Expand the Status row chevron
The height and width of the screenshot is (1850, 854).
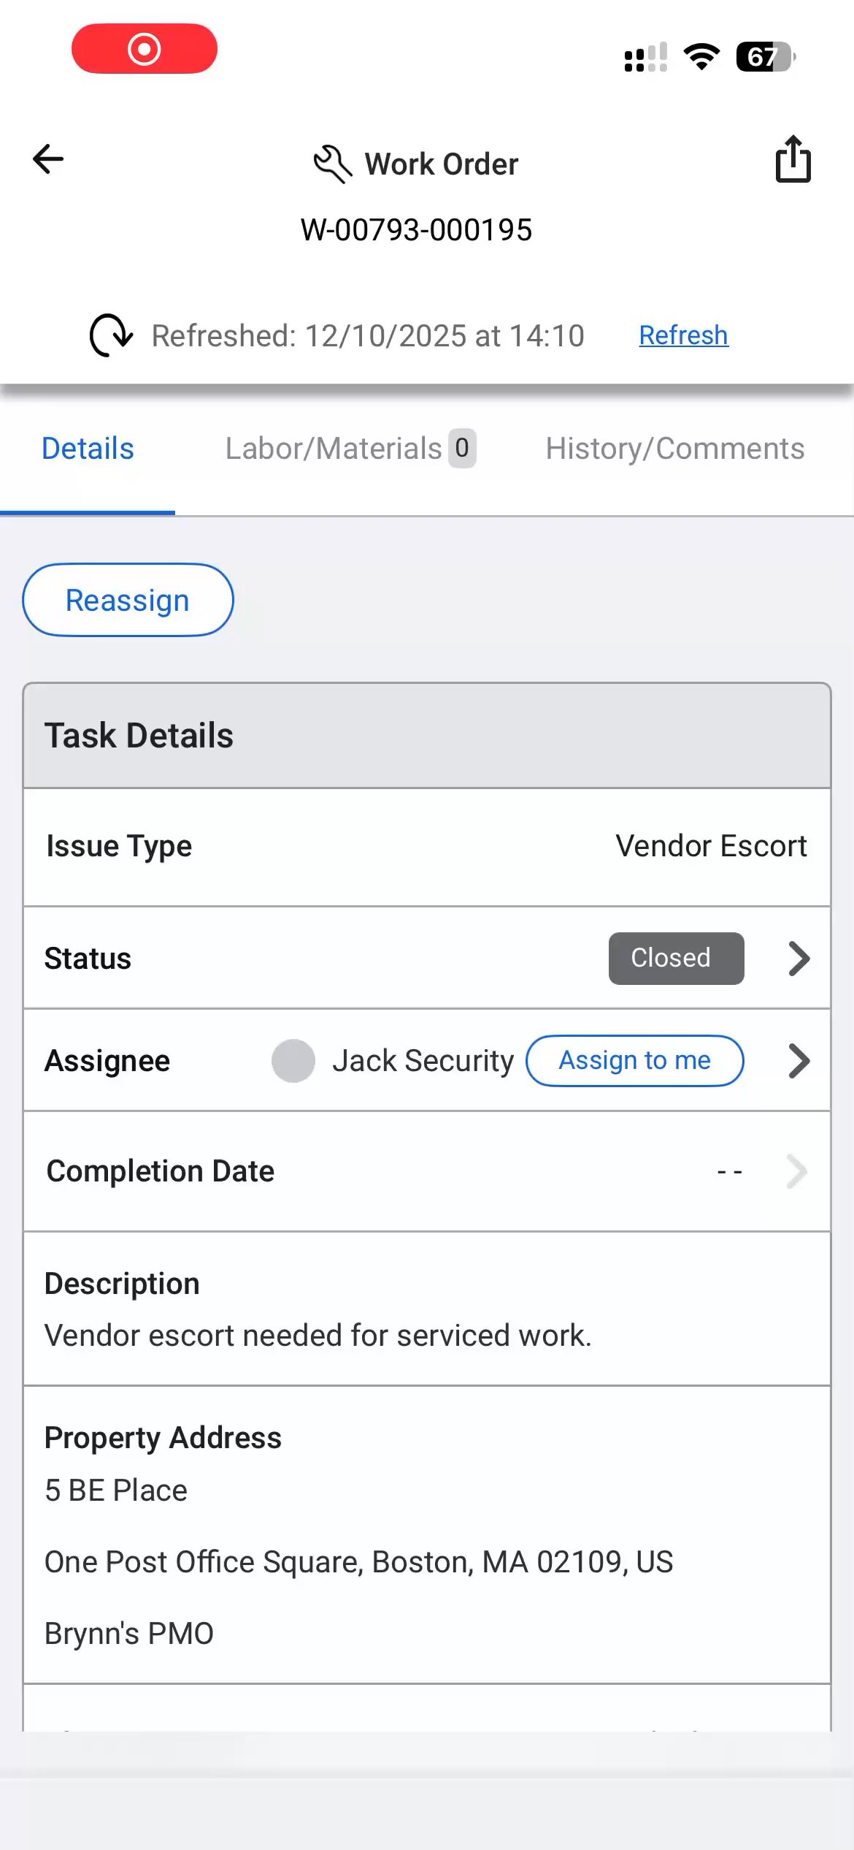point(799,959)
